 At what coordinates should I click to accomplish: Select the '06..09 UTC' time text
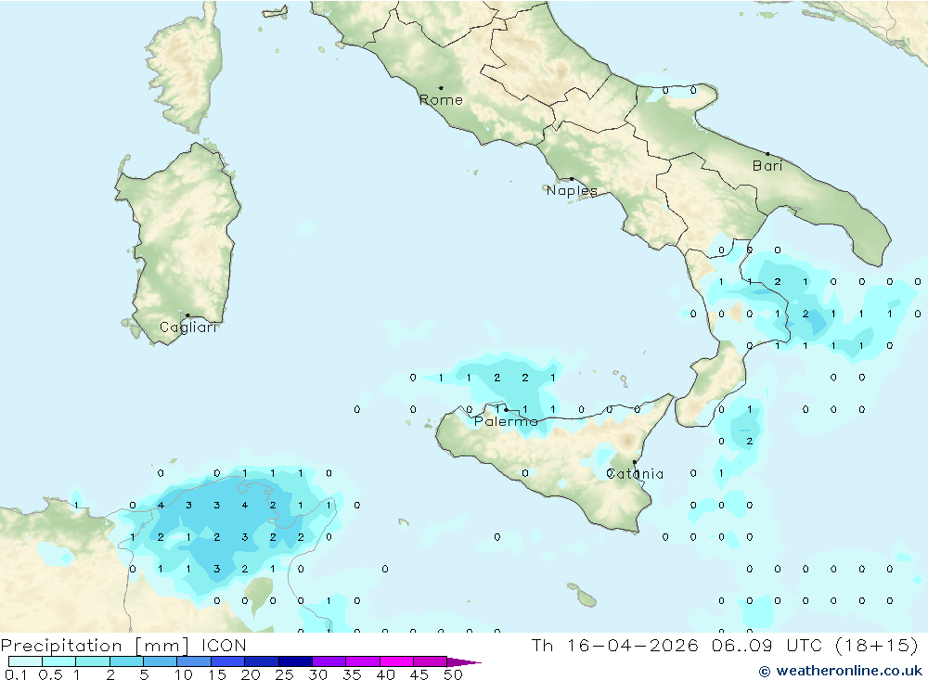pyautogui.click(x=767, y=645)
